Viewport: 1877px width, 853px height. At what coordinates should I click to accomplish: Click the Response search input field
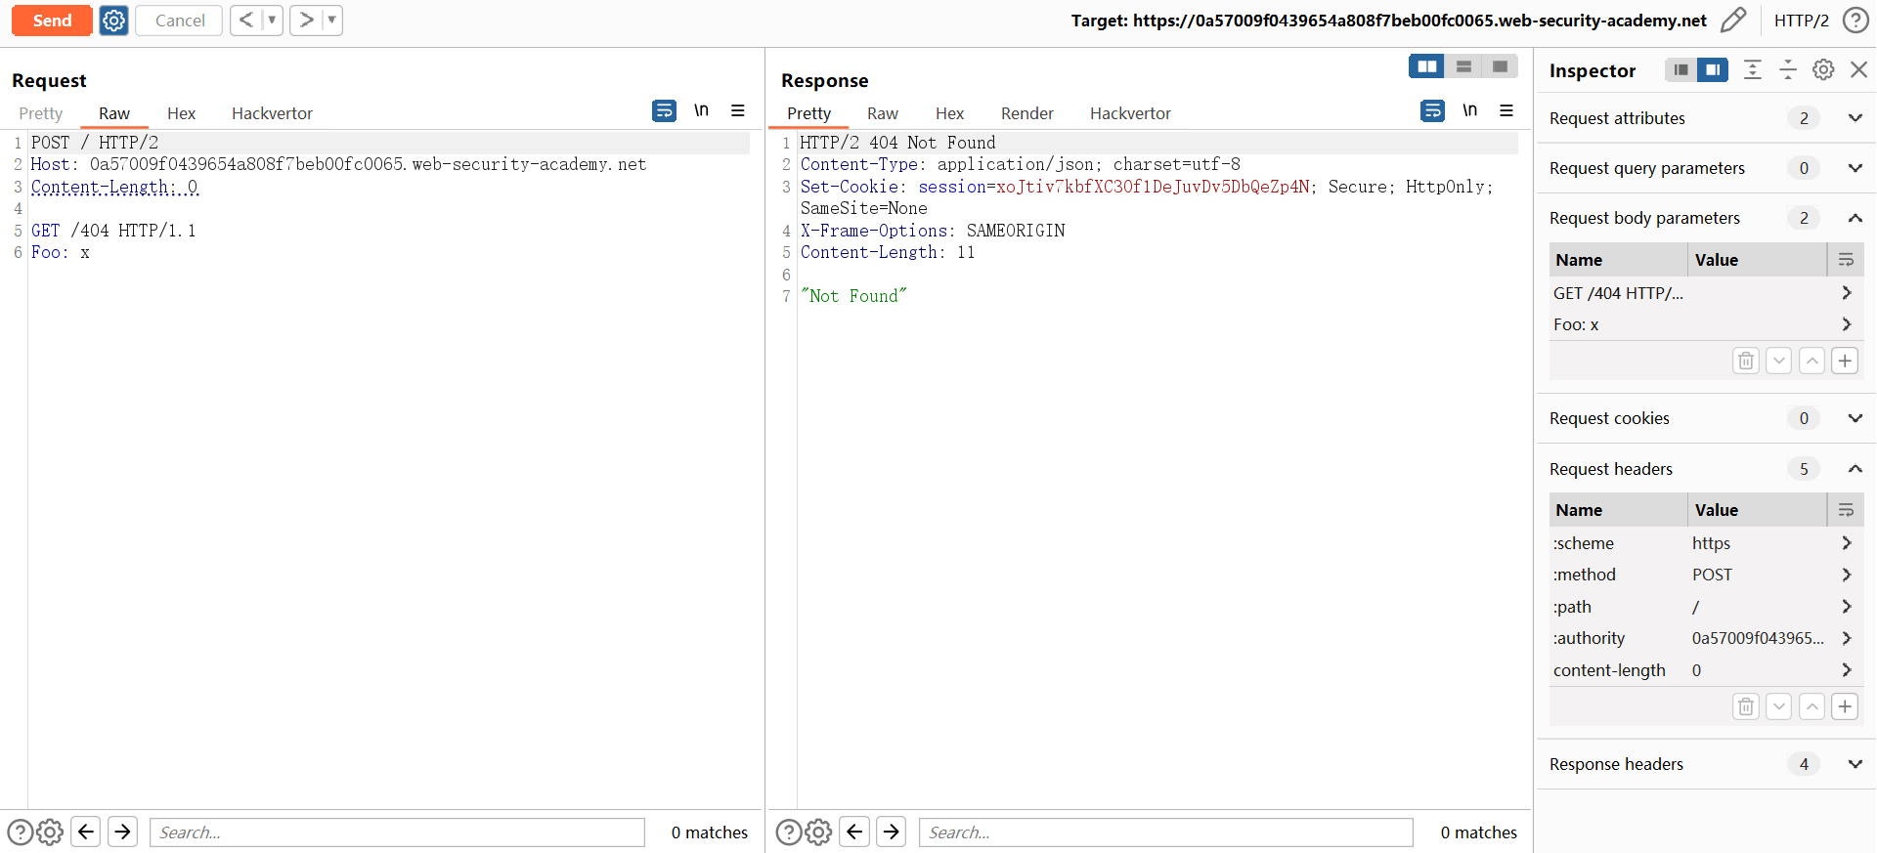click(x=1165, y=832)
